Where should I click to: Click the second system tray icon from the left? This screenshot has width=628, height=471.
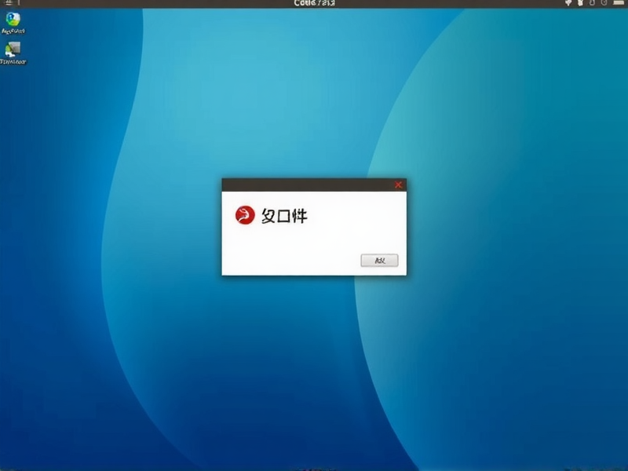pos(582,4)
